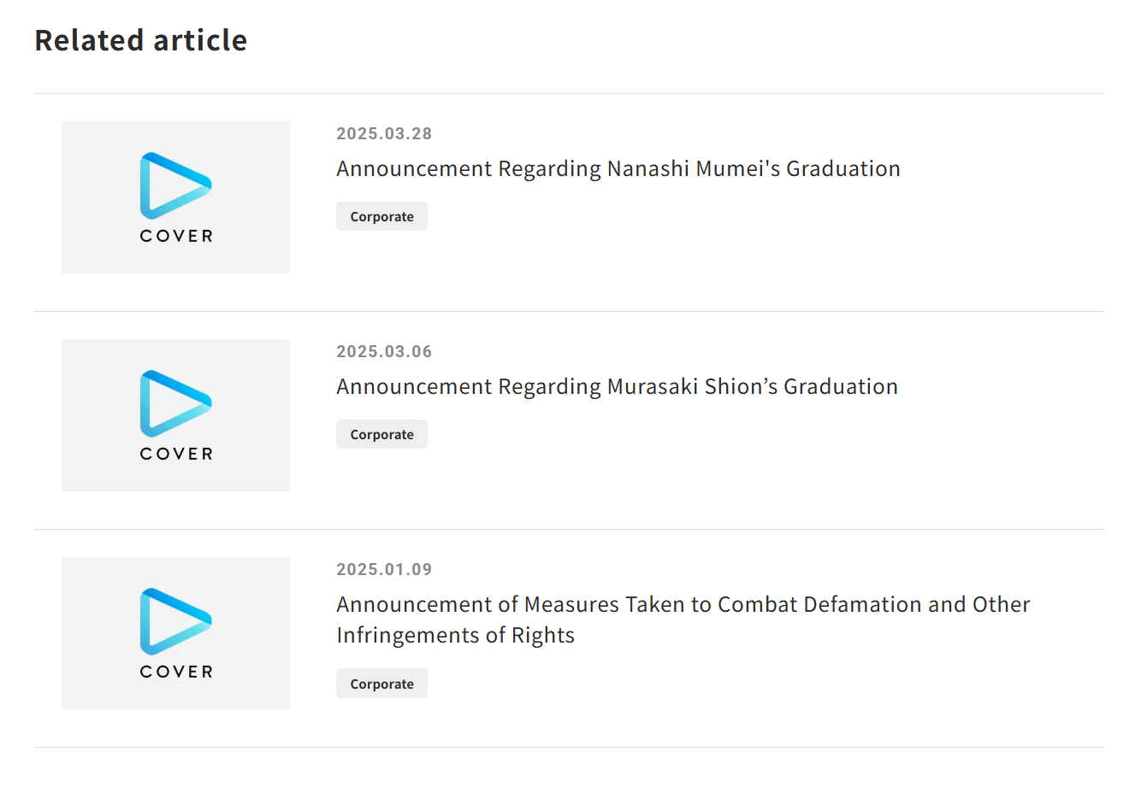Open Announcement Regarding Murasaki Shion's Graduation
Screen dimensions: 1141x787
pos(617,387)
